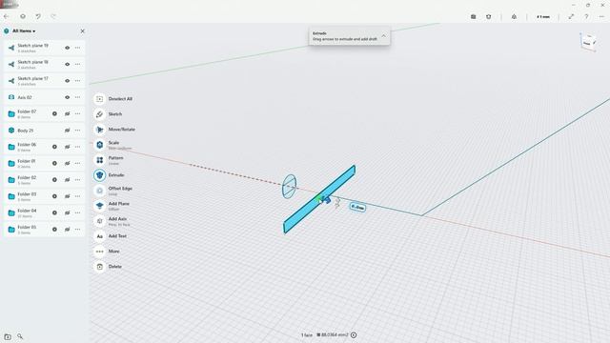
Task: Open the Pattern tool
Action: tap(99, 160)
